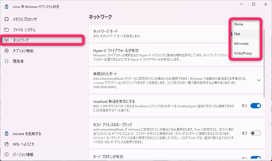Click the penguin icon beside wsl.exe を起動する
The height and width of the screenshot is (161, 272).
pyautogui.click(x=6, y=133)
